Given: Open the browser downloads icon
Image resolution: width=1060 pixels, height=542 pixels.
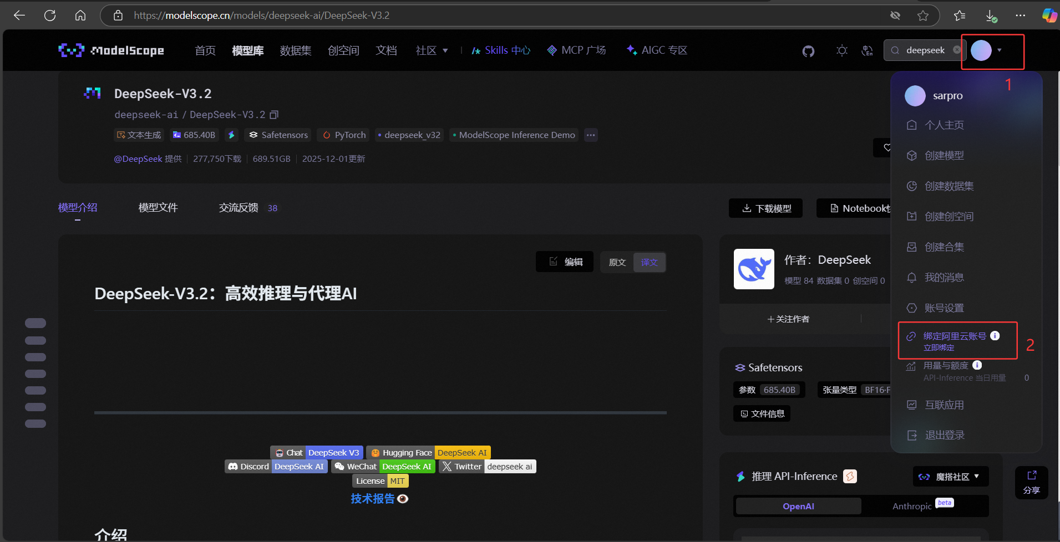Looking at the screenshot, I should click(991, 16).
